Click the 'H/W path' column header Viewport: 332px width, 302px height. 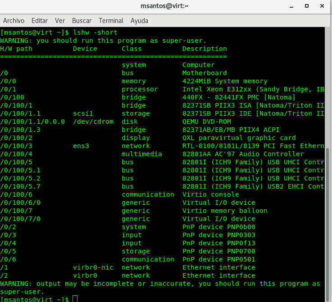tap(16, 49)
